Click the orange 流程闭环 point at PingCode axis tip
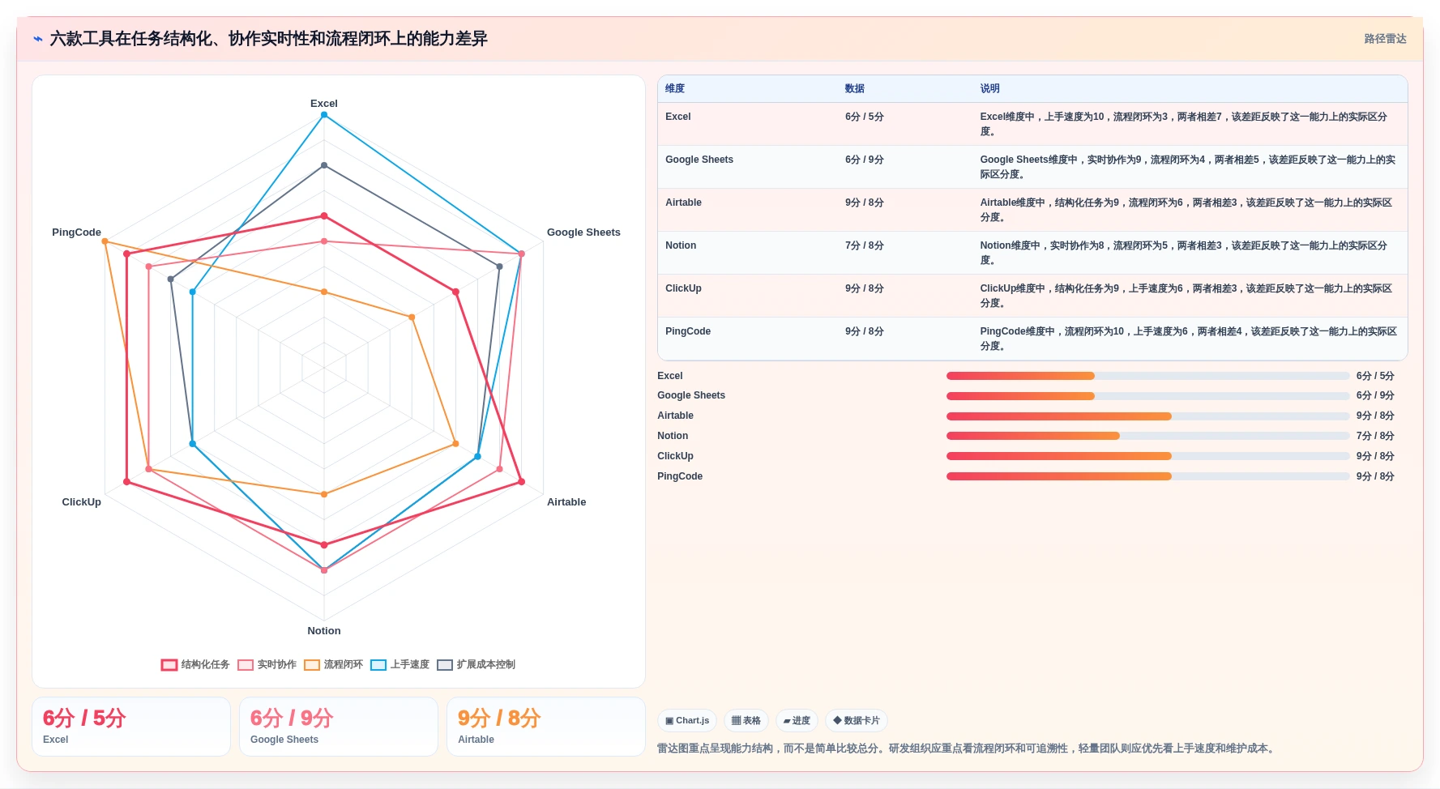Screen dimensions: 1440x789 (105, 241)
